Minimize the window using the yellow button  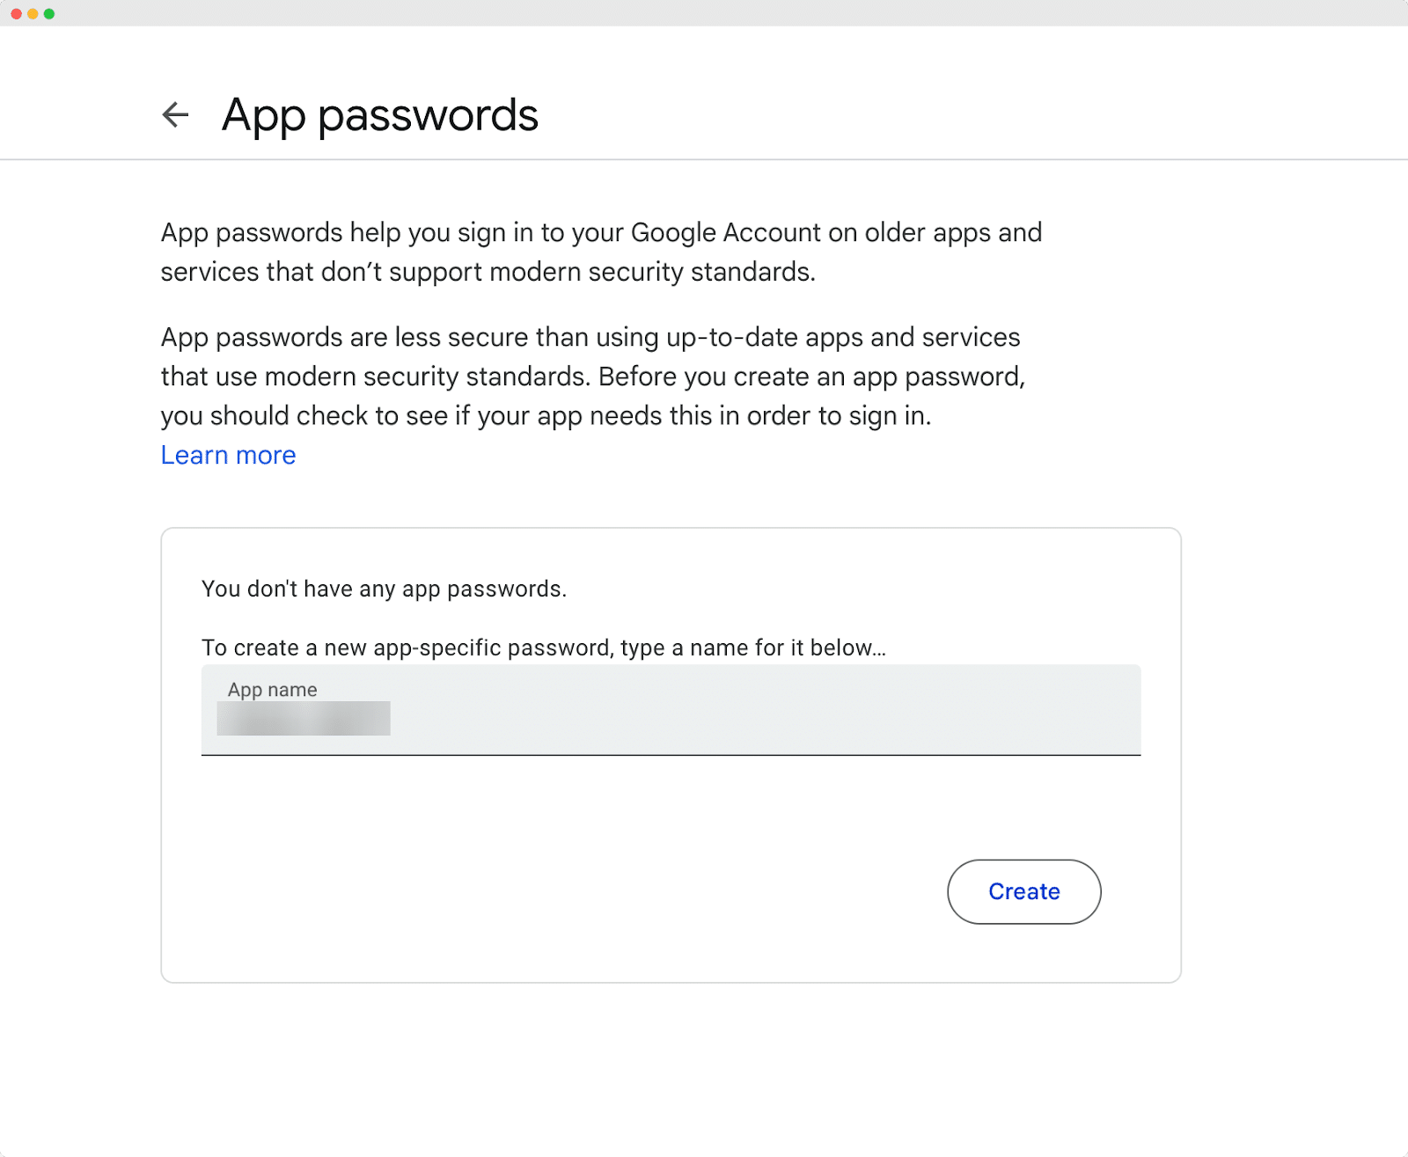tap(33, 14)
